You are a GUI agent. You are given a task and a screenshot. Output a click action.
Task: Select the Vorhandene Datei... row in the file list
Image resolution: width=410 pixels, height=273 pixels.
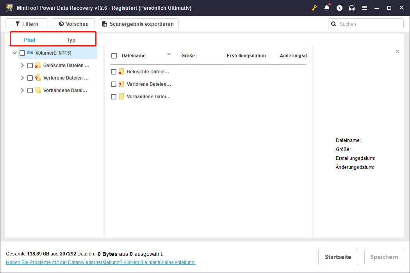point(148,97)
